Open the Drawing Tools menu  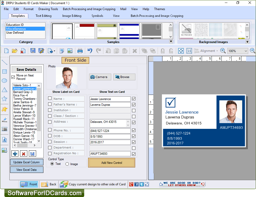click(48, 9)
